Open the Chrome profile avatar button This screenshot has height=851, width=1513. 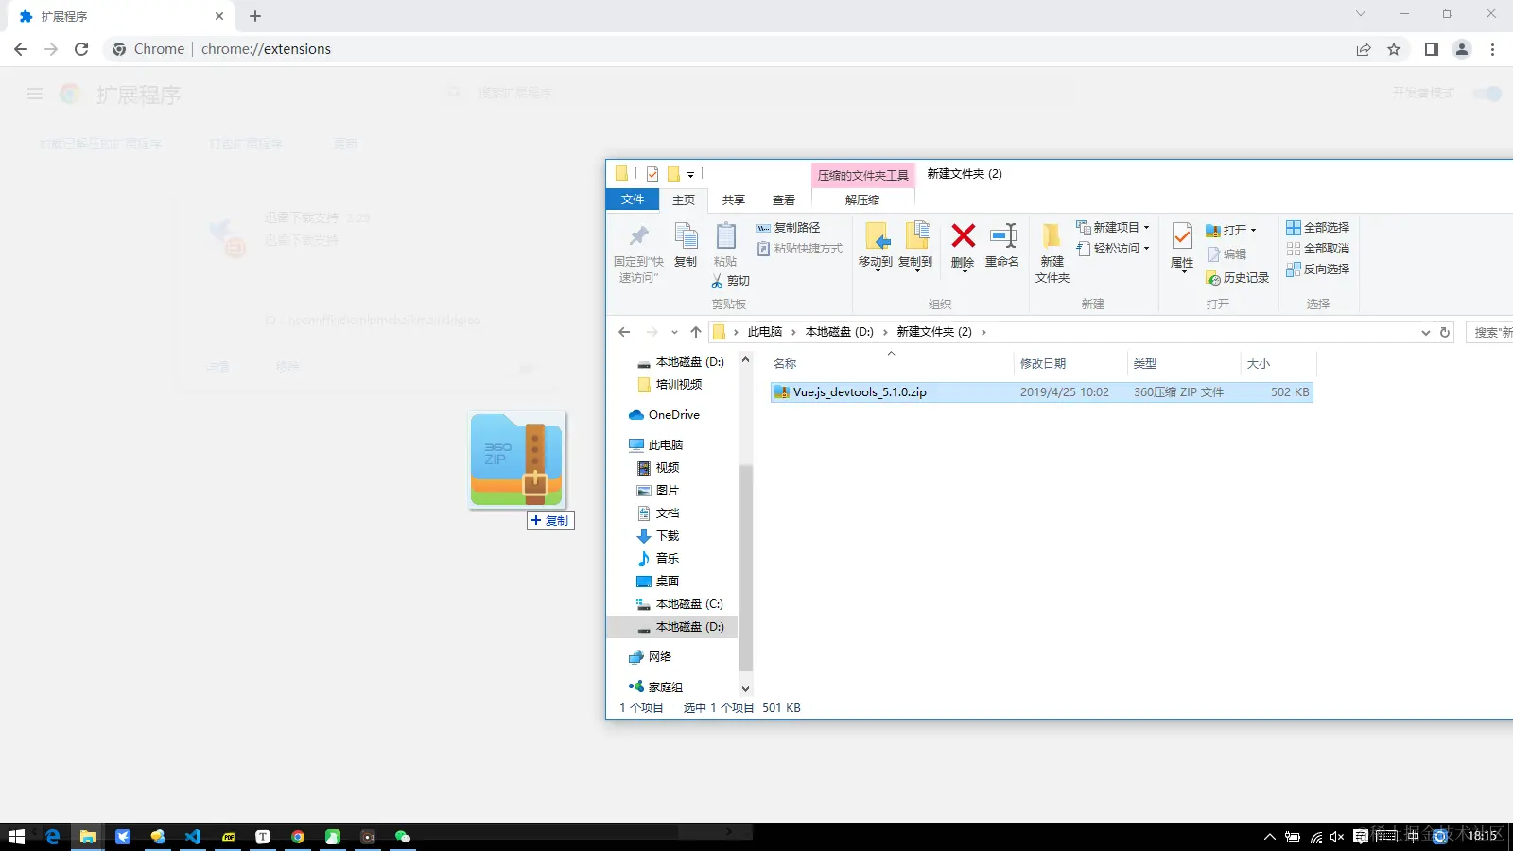(x=1462, y=49)
